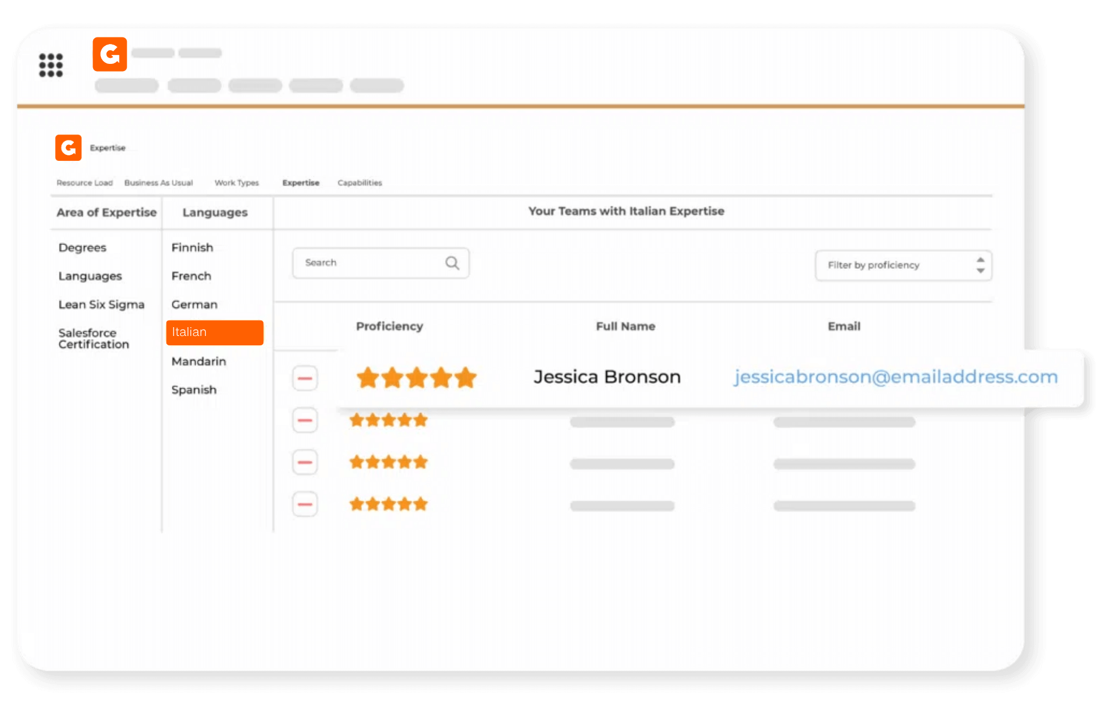
Task: Select Languages area of expertise
Action: 90,276
